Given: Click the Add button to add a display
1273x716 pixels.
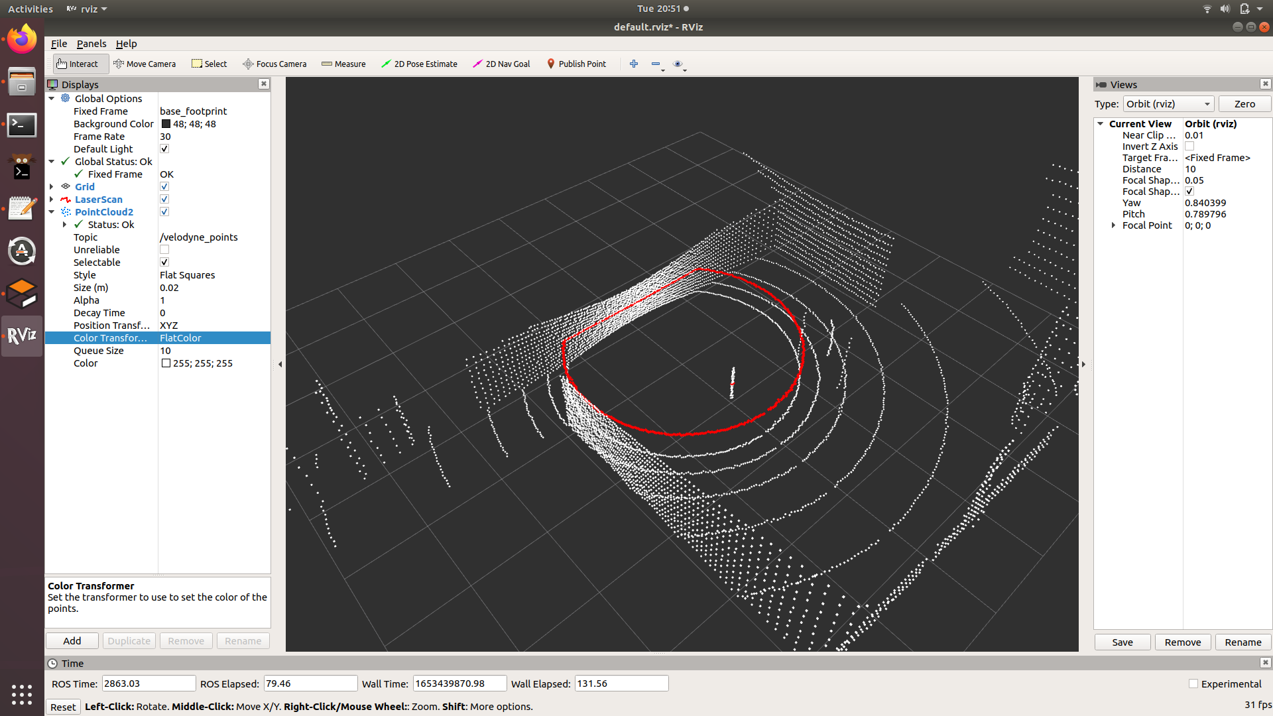Looking at the screenshot, I should pyautogui.click(x=72, y=640).
